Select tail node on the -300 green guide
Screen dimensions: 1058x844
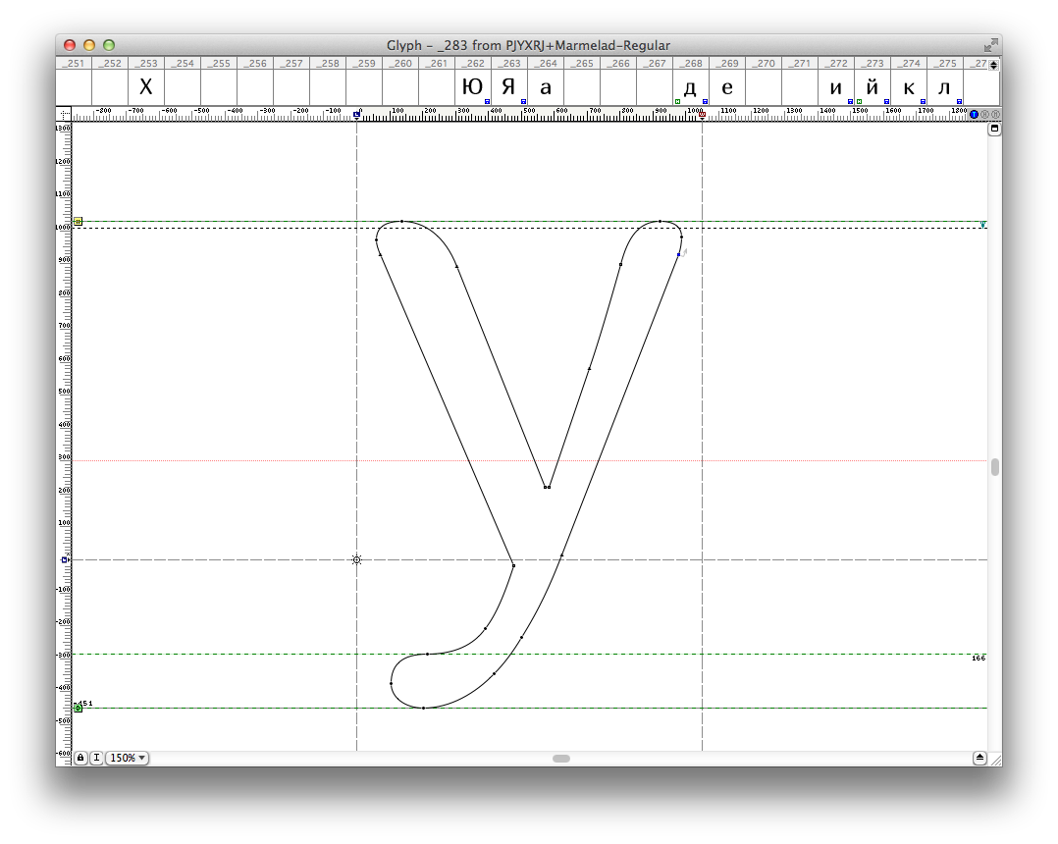pyautogui.click(x=427, y=654)
